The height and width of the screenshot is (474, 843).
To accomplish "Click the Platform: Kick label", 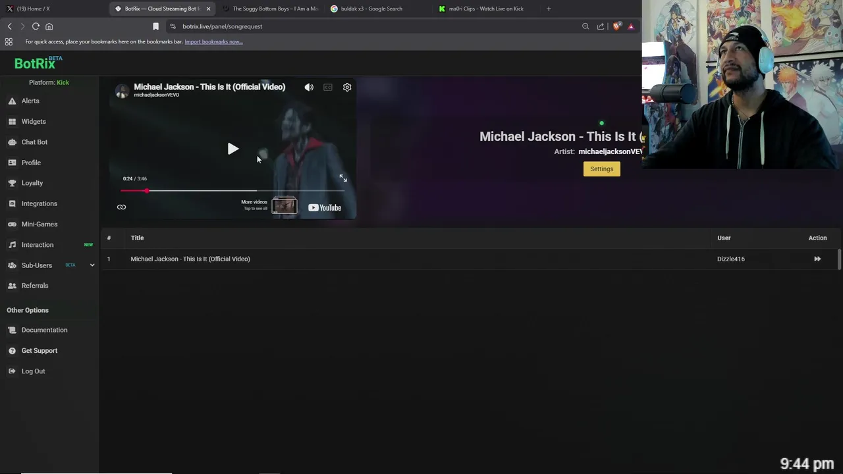I will tap(49, 82).
